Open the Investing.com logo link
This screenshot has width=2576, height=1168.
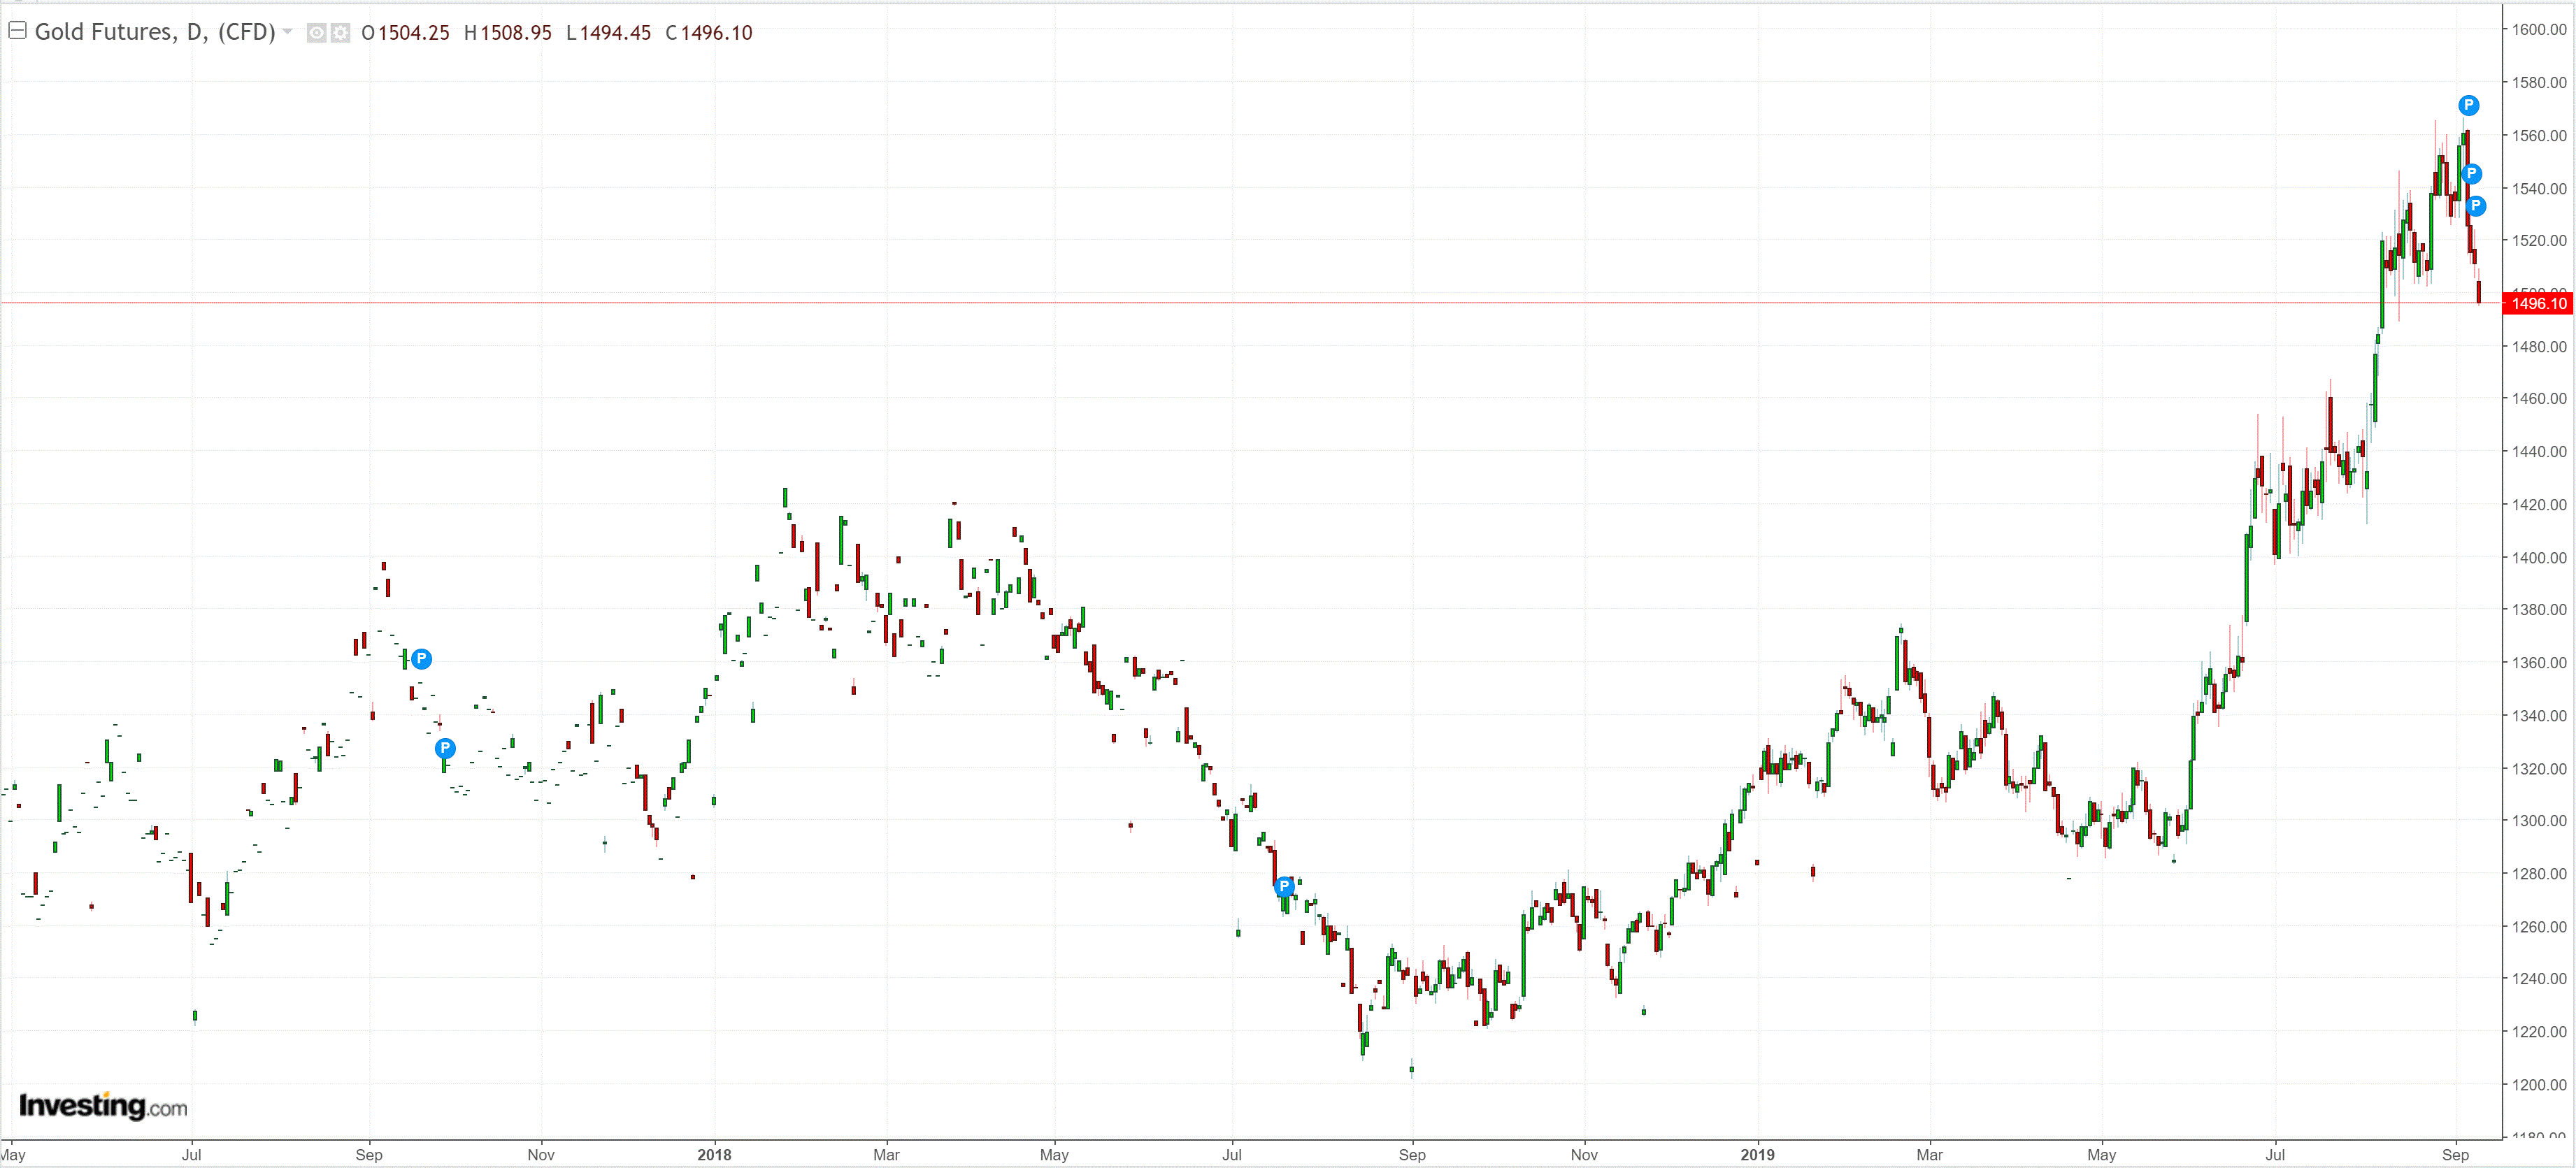[x=103, y=1106]
